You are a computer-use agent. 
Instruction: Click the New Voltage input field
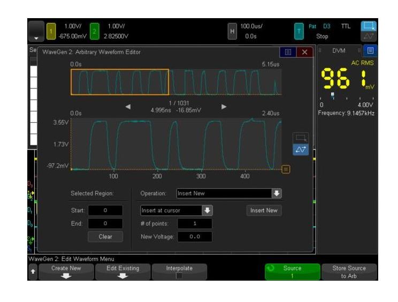pos(195,236)
